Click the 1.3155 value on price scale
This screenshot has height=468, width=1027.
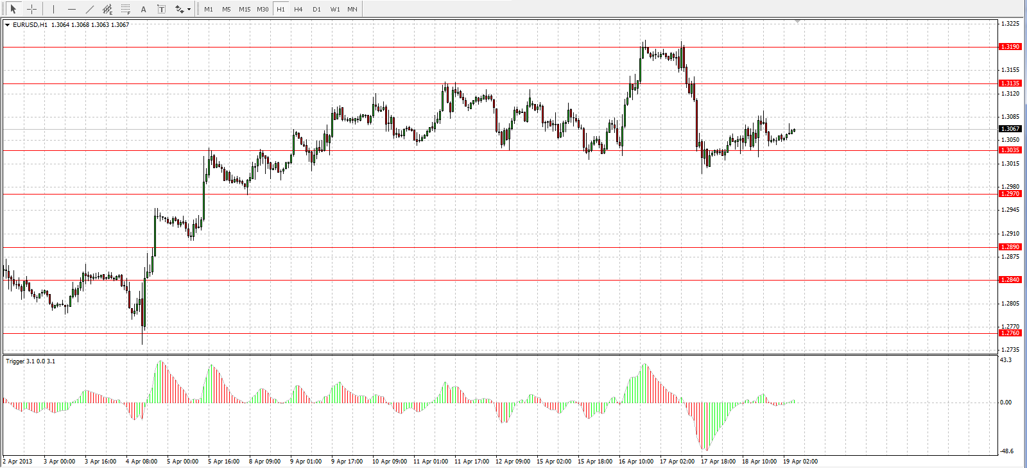[x=1010, y=70]
